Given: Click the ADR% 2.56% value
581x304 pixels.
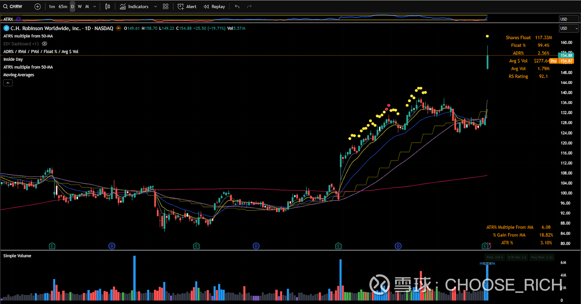Looking at the screenshot, I should (x=544, y=53).
